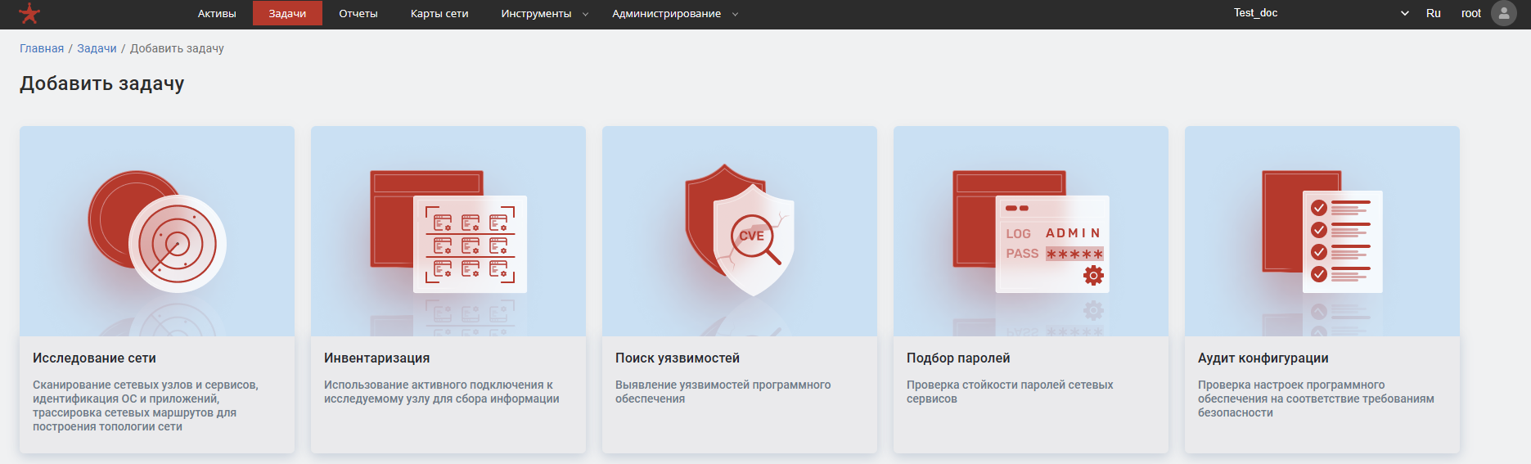
Task: Open the Отчеты menu item
Action: (x=358, y=13)
